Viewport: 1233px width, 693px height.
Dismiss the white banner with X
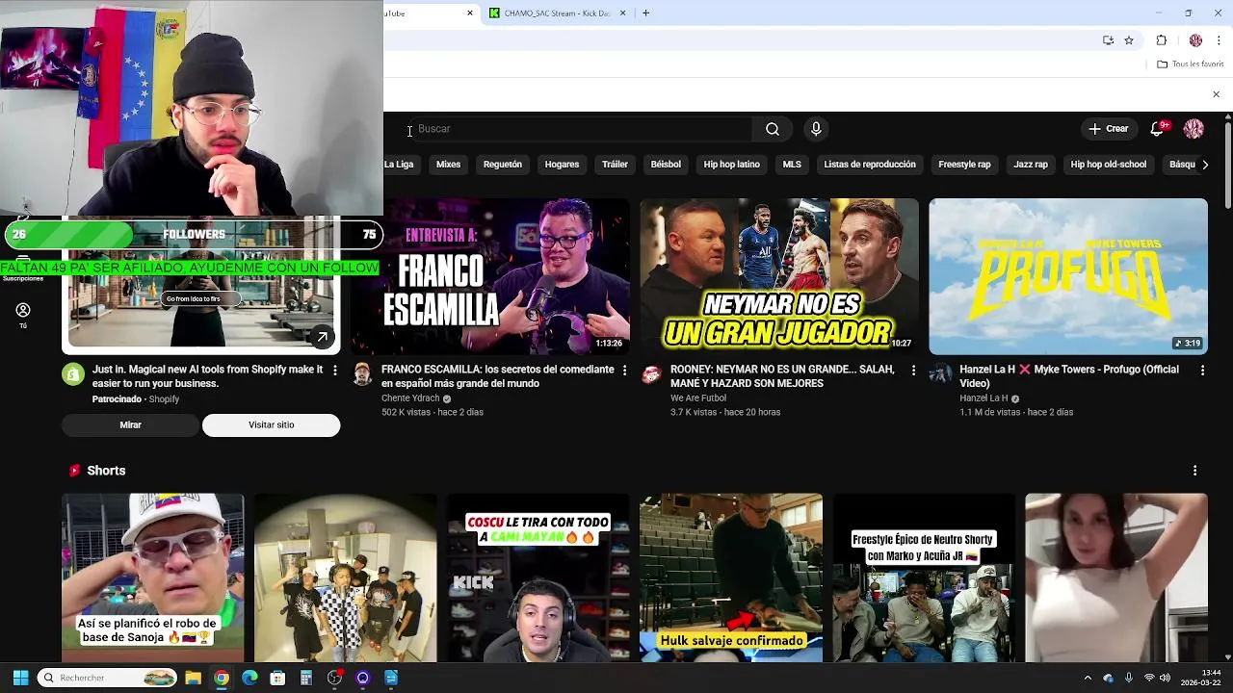[1216, 94]
